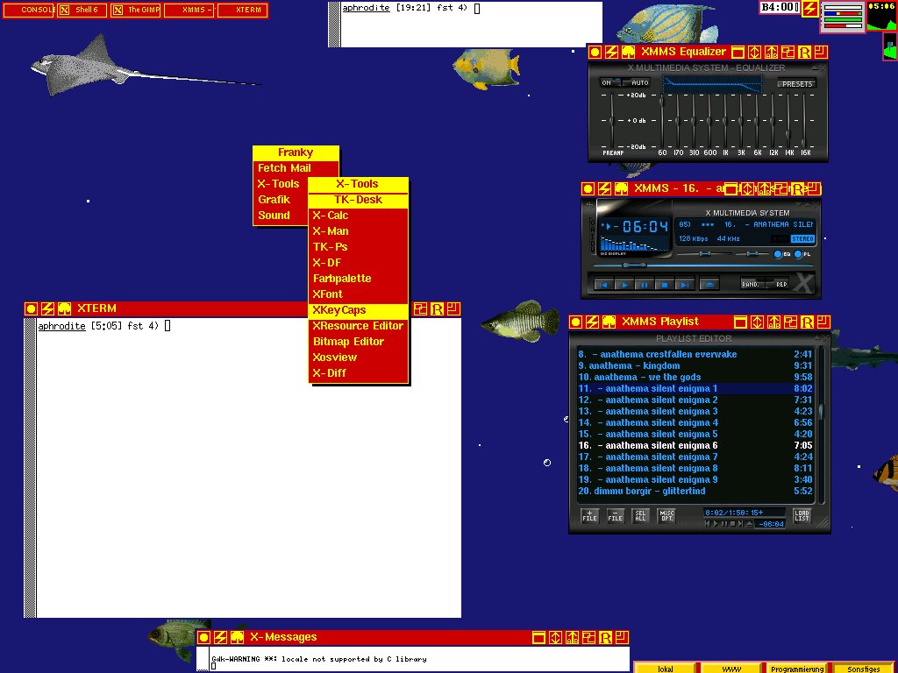Skip to next track in XMMS player
Screen dimensions: 898x673
[684, 285]
